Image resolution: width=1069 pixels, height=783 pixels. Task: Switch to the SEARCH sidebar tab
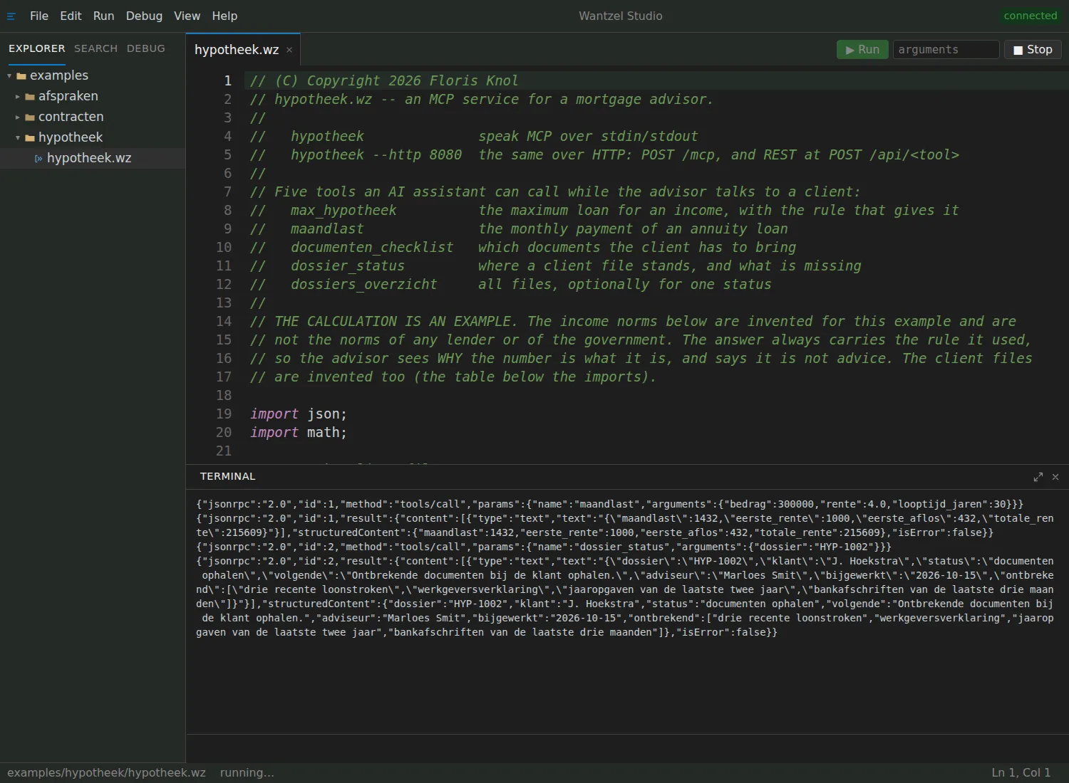tap(95, 48)
